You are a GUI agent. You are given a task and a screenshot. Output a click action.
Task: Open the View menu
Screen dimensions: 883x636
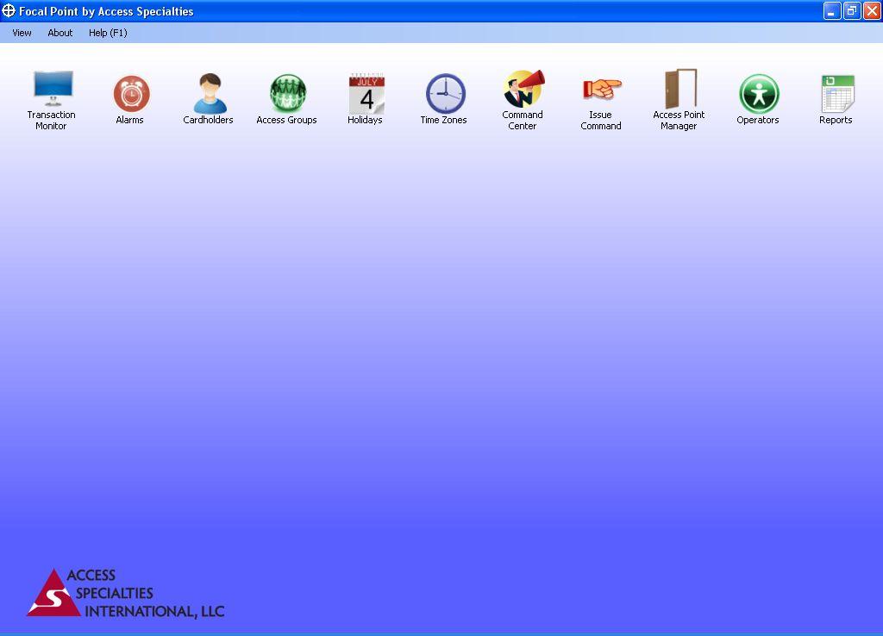point(22,33)
